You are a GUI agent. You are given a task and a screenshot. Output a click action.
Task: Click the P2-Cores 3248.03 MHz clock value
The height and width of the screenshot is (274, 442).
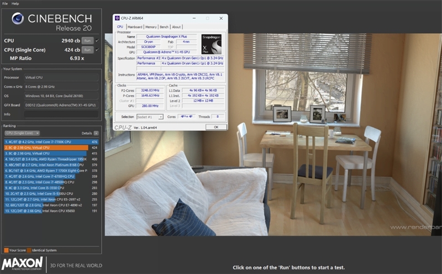click(x=150, y=91)
